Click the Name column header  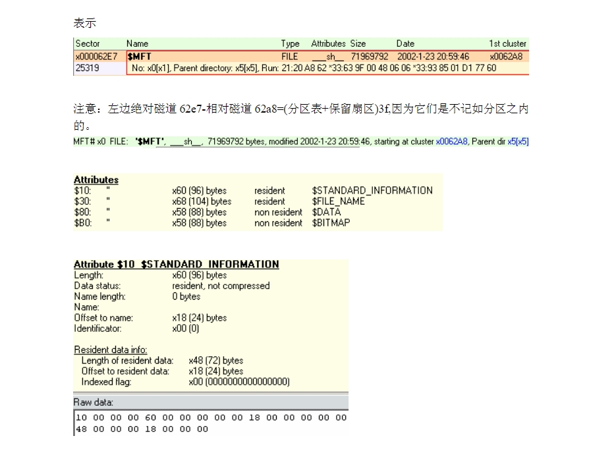137,43
